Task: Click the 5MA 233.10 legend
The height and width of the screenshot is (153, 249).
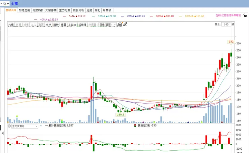Action: click(77, 16)
